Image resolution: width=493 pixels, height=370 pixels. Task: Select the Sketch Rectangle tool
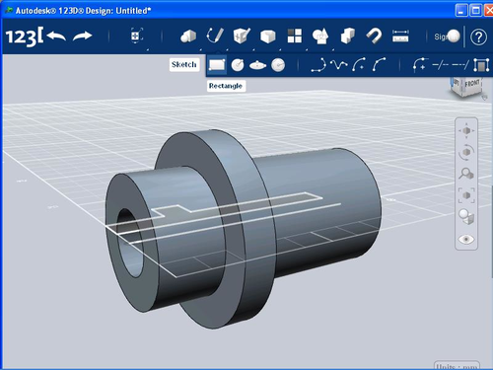point(217,65)
